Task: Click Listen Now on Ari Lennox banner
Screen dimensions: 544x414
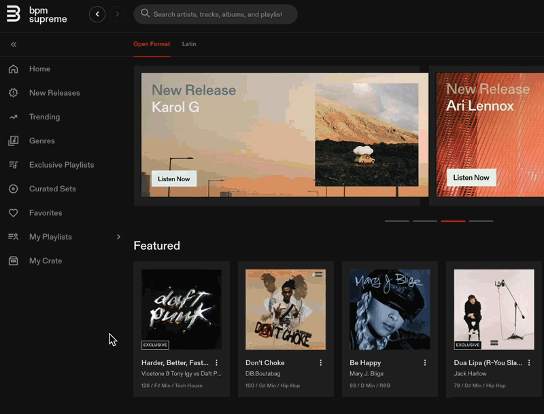Action: [471, 178]
